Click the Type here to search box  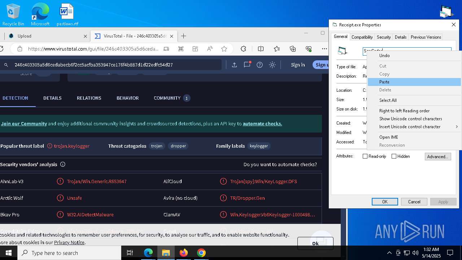pos(69,253)
